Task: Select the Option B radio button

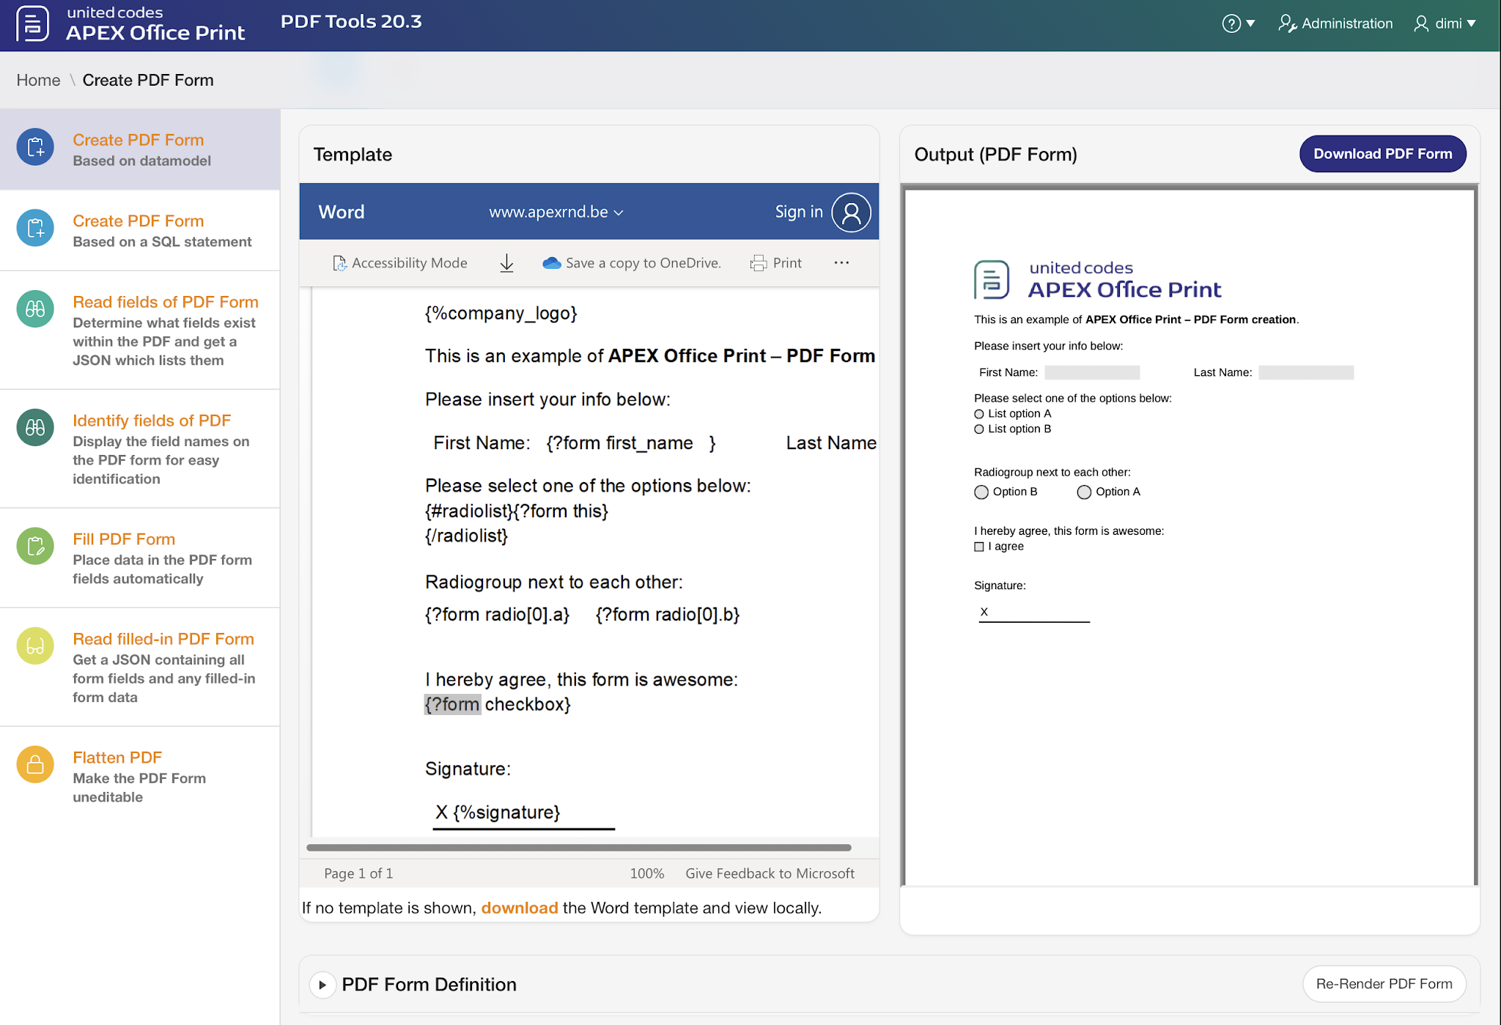Action: click(981, 492)
